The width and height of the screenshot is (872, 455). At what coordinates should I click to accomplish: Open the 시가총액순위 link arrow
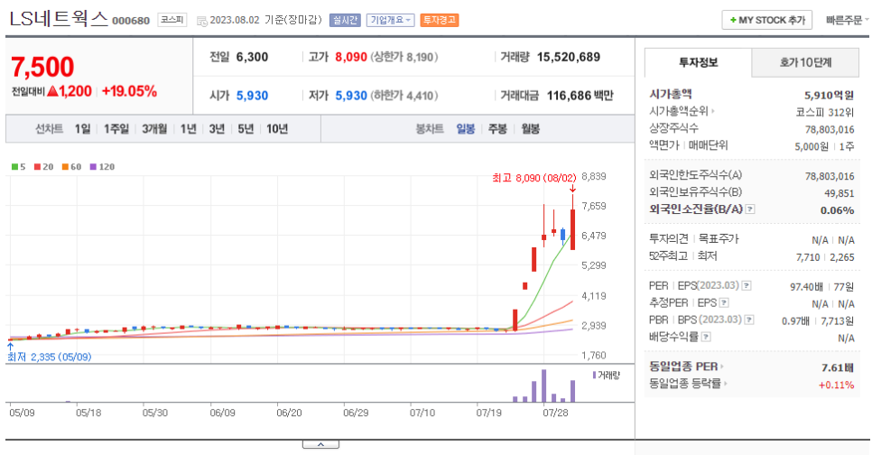713,111
